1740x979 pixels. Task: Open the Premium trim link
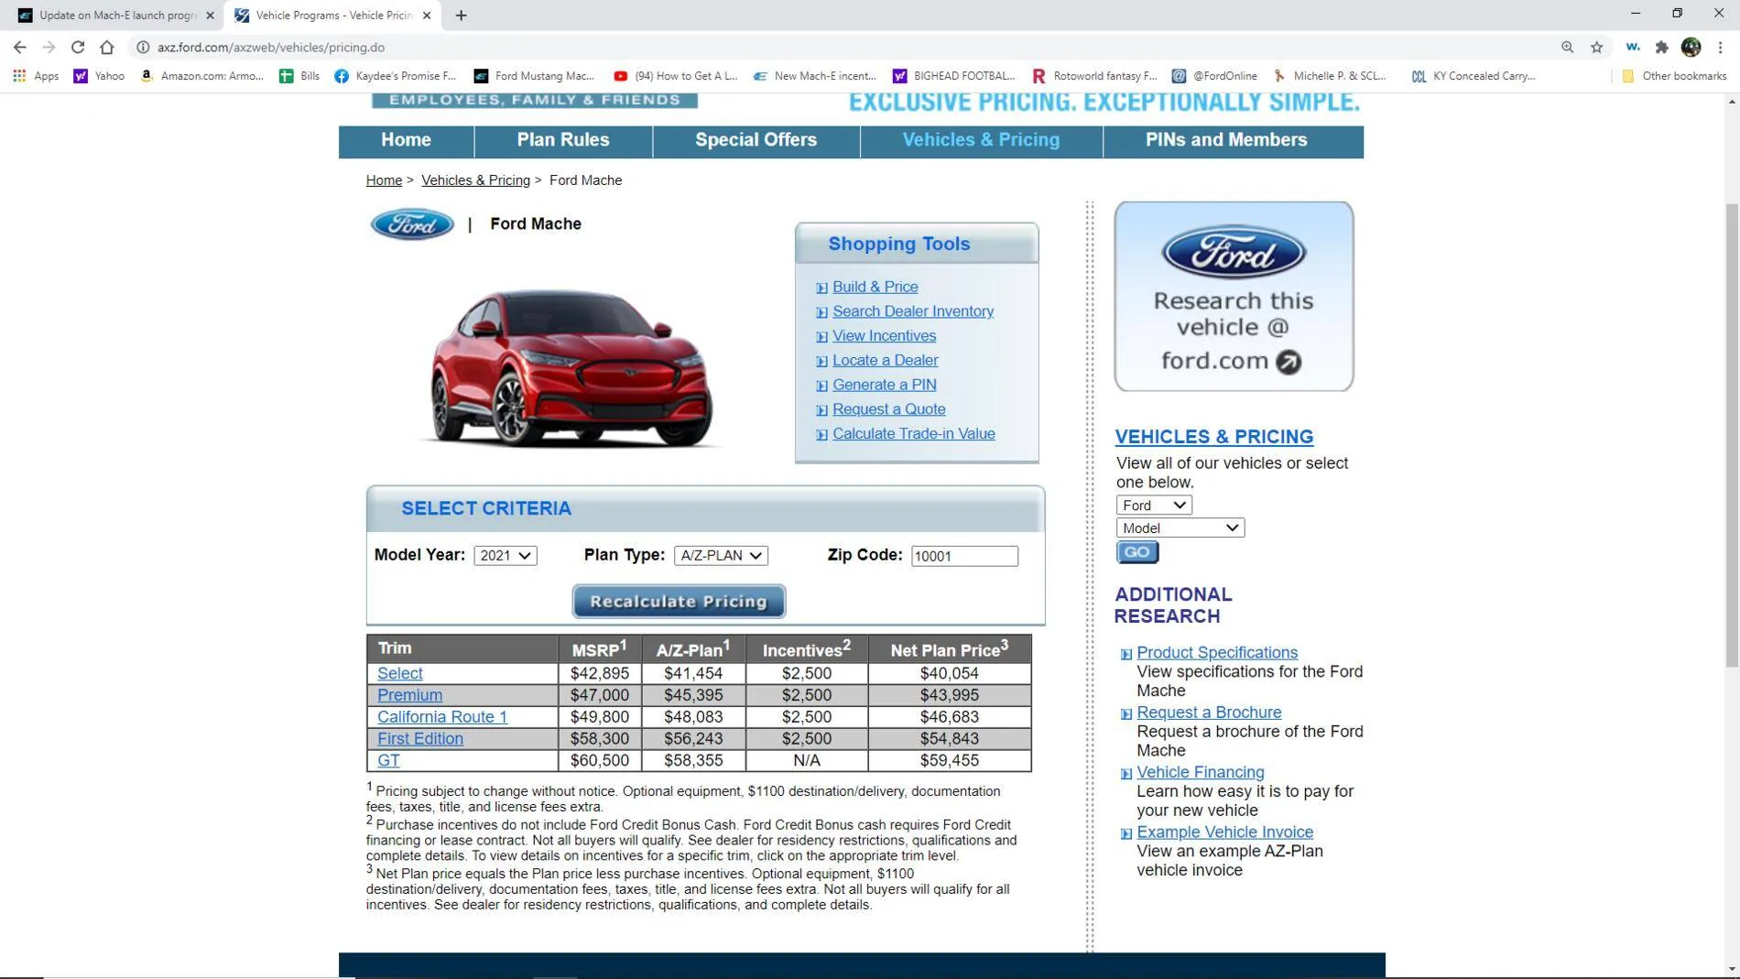pos(409,696)
